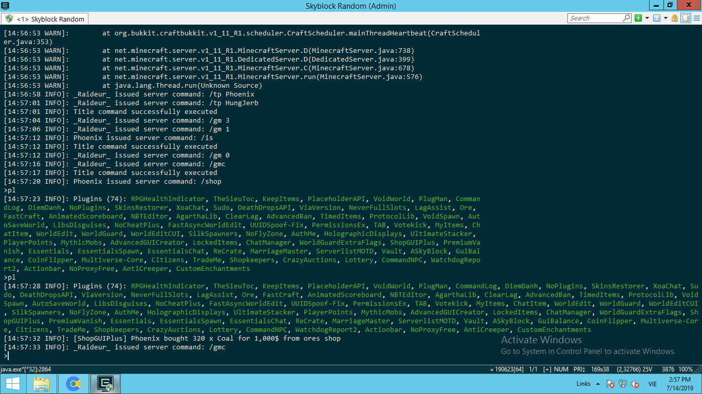
Task: Open the ConEmu system menu icon in title bar
Action: 5,5
